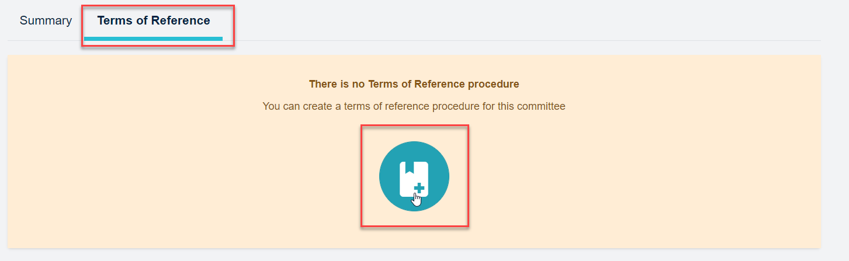Image resolution: width=849 pixels, height=261 pixels.
Task: Click the teal underline beneath Terms of Reference
Action: pyautogui.click(x=153, y=39)
